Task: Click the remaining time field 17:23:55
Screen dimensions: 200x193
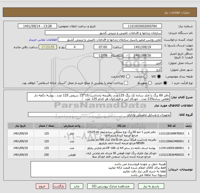Action: [x=48, y=47]
